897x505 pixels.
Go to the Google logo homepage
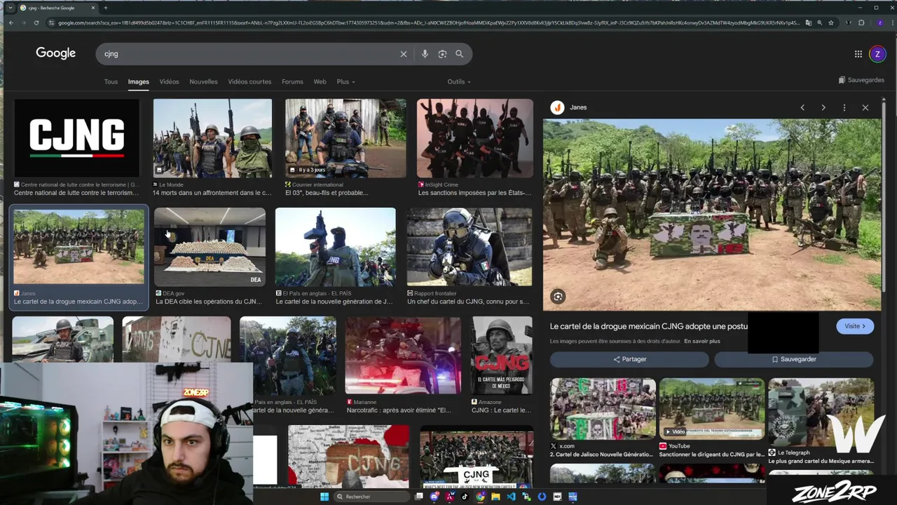[56, 53]
